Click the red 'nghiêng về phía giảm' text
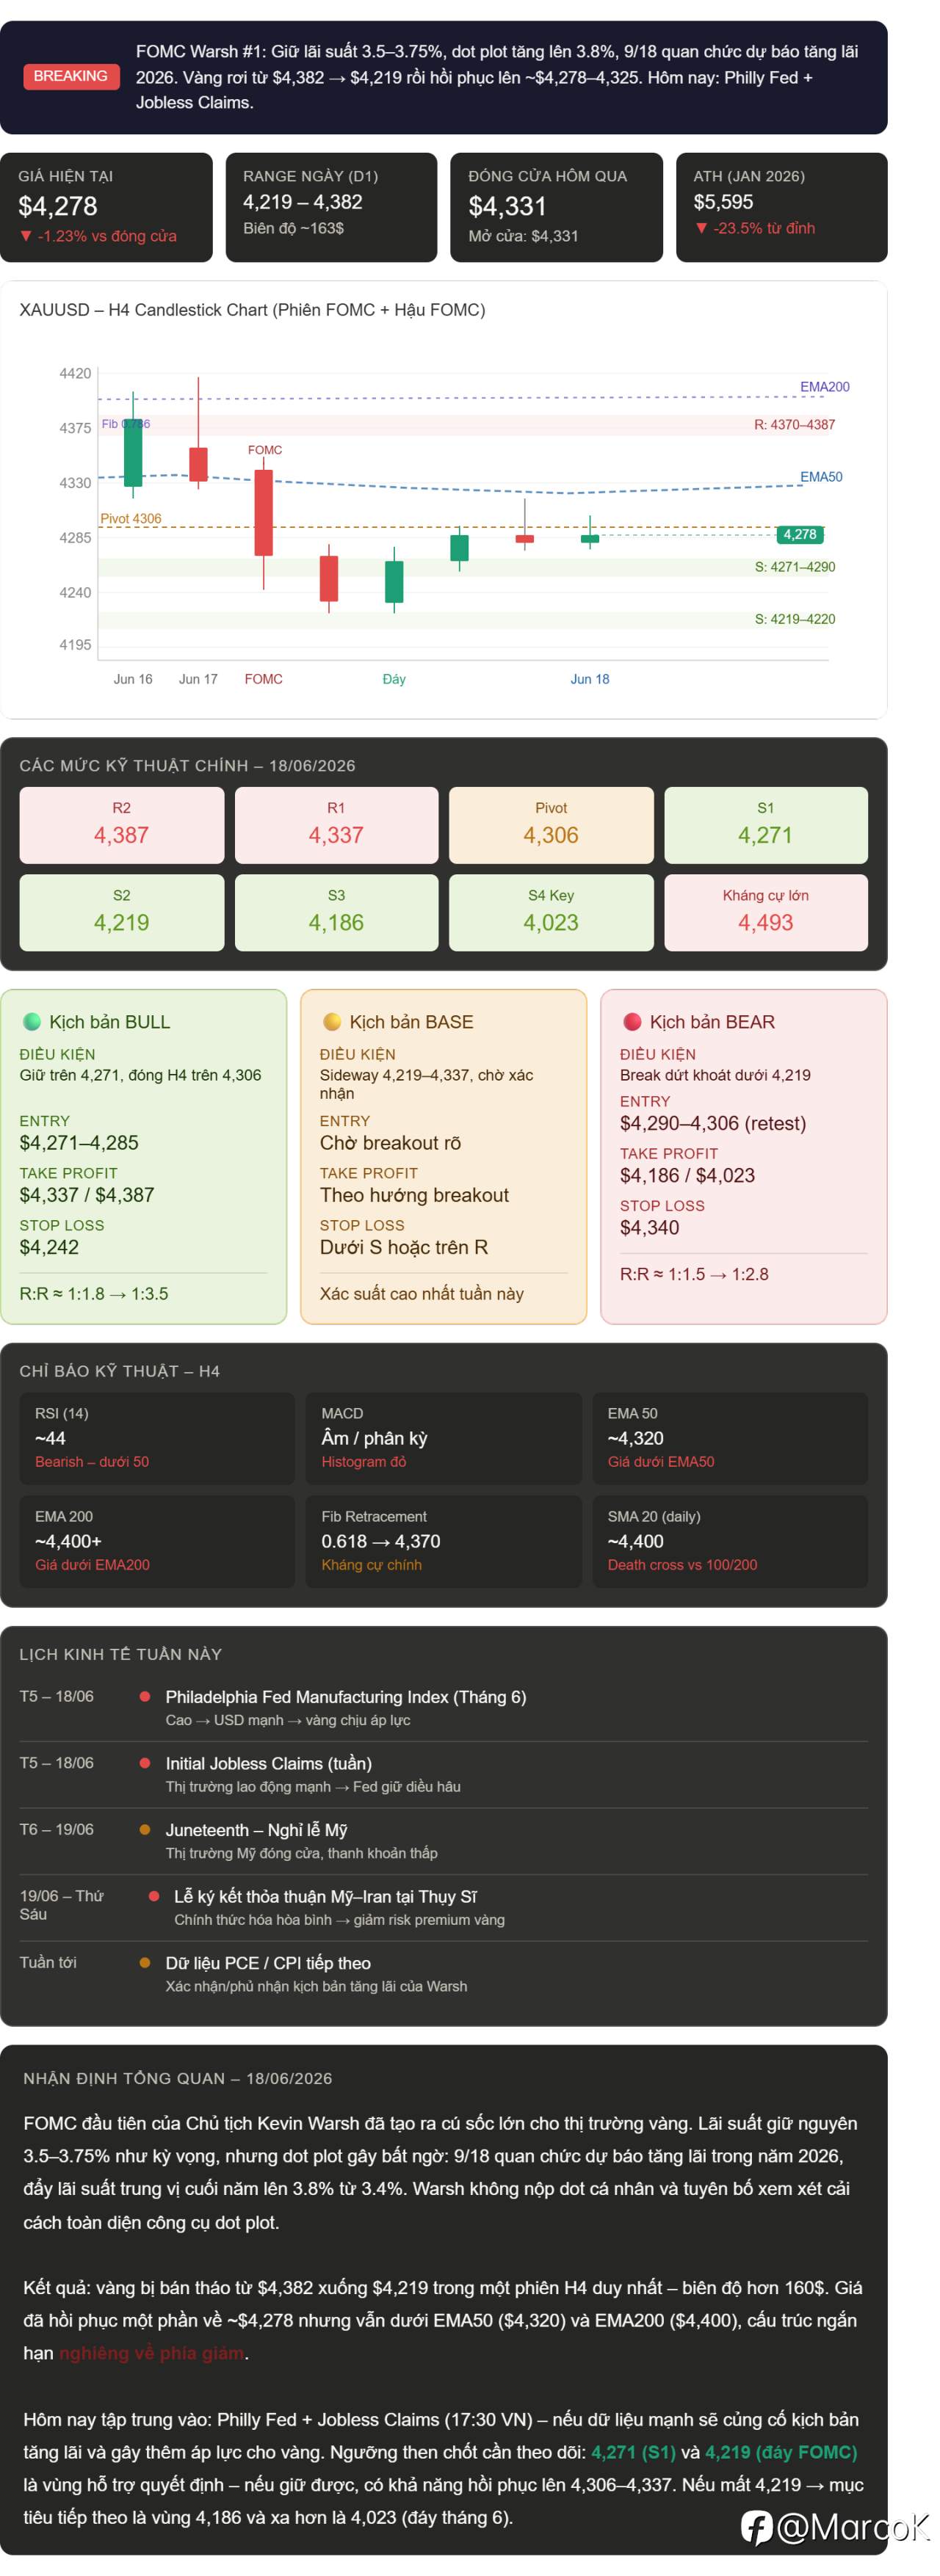This screenshot has width=940, height=2576. tap(151, 2353)
